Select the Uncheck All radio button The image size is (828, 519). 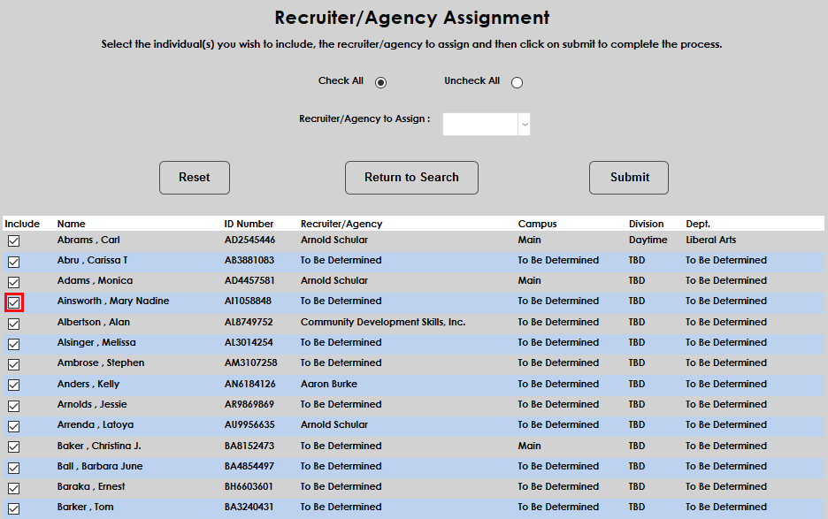(516, 81)
